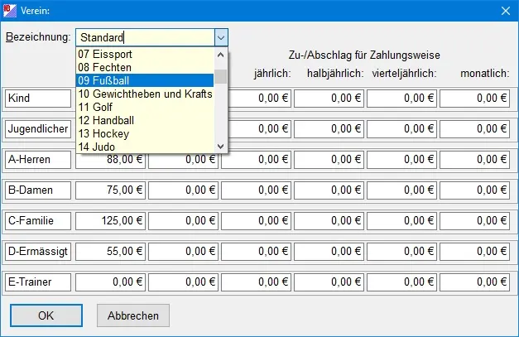Select '09 Fußball' from the list

(x=145, y=80)
